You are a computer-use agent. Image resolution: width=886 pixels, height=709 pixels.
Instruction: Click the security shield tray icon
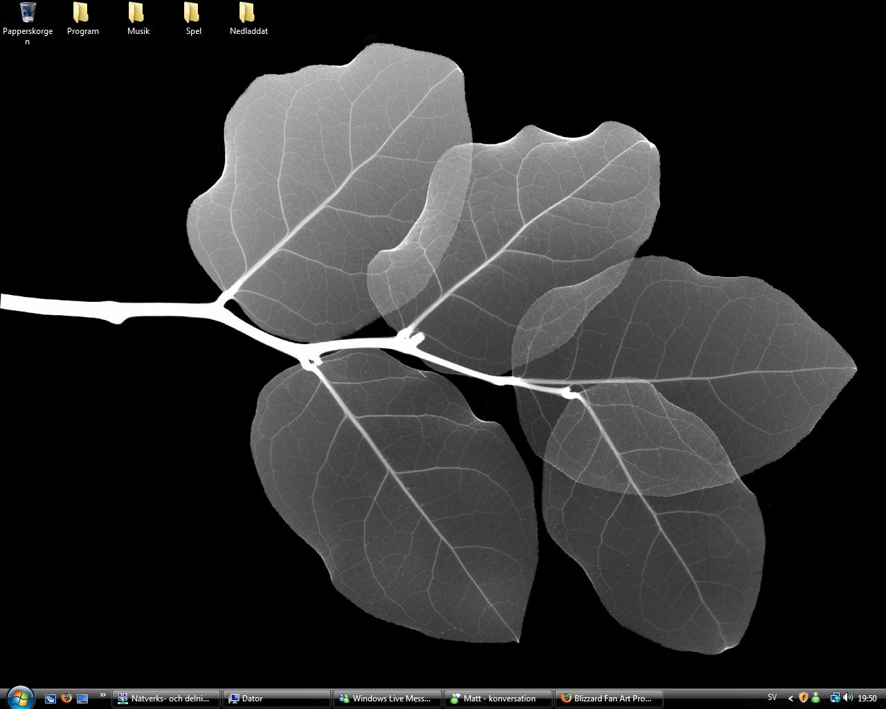804,698
